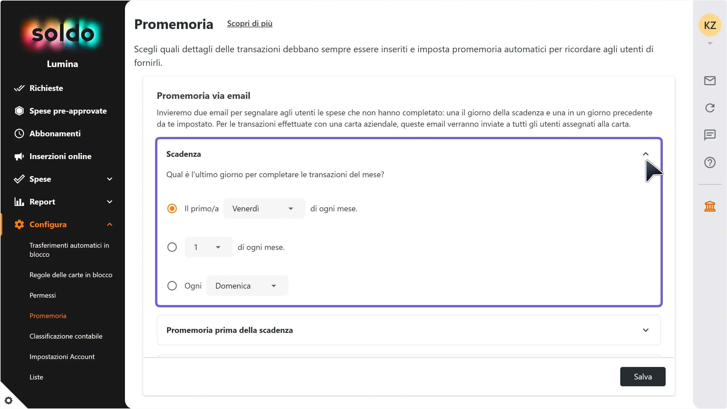Click the Salva button

643,377
